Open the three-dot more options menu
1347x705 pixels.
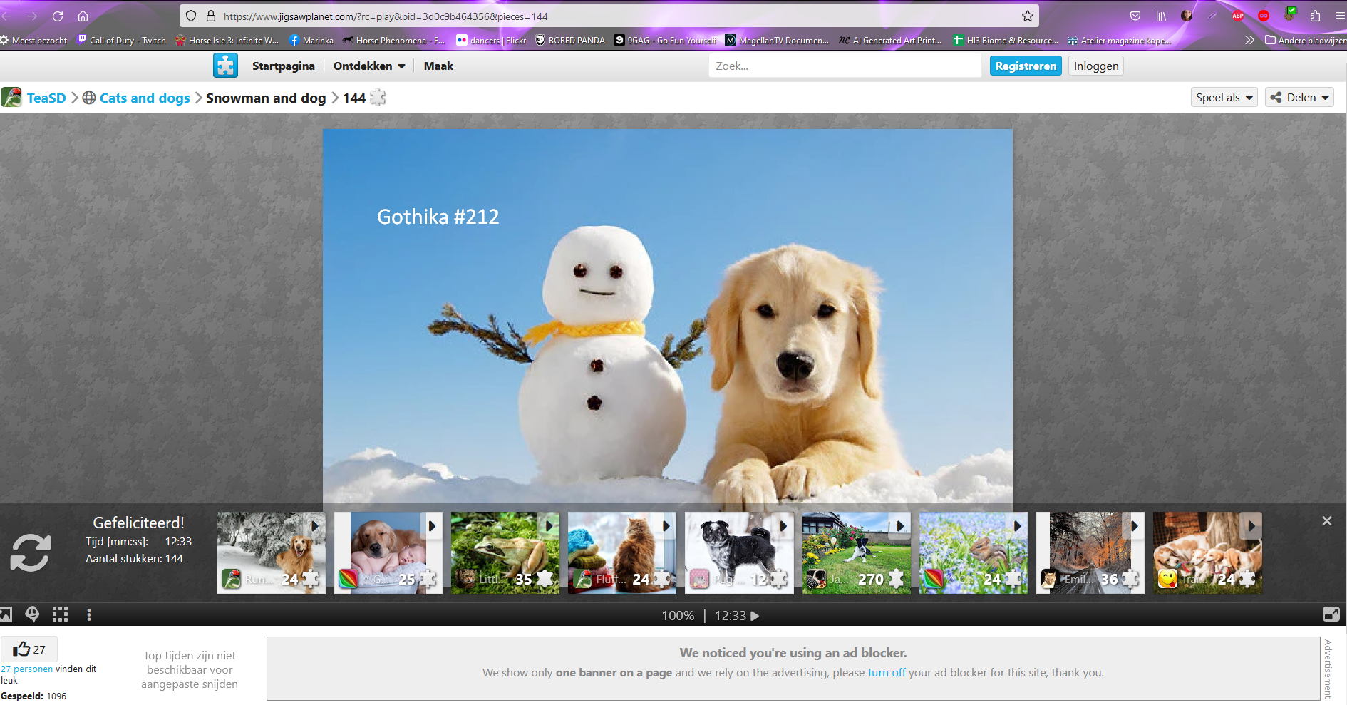(x=89, y=614)
